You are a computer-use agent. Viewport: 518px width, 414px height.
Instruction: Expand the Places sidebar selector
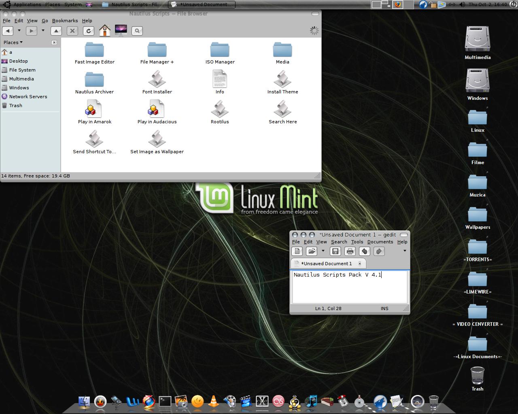pos(13,42)
